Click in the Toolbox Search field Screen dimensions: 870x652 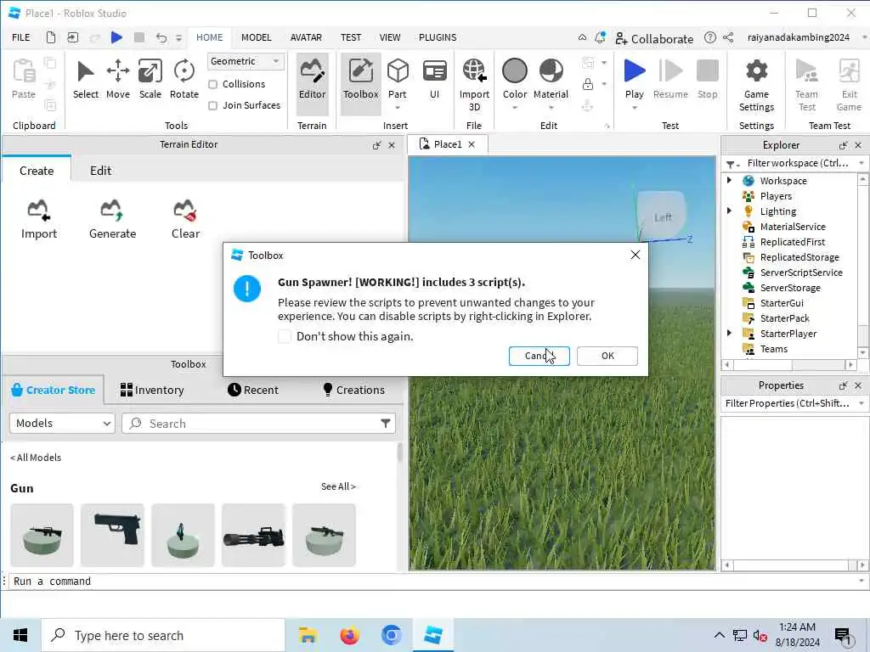coord(258,424)
